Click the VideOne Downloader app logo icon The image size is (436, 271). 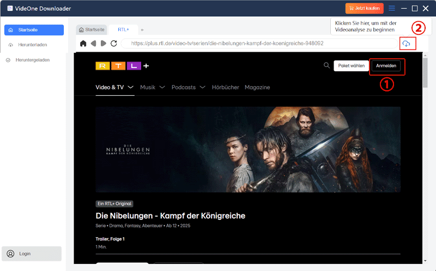click(10, 8)
